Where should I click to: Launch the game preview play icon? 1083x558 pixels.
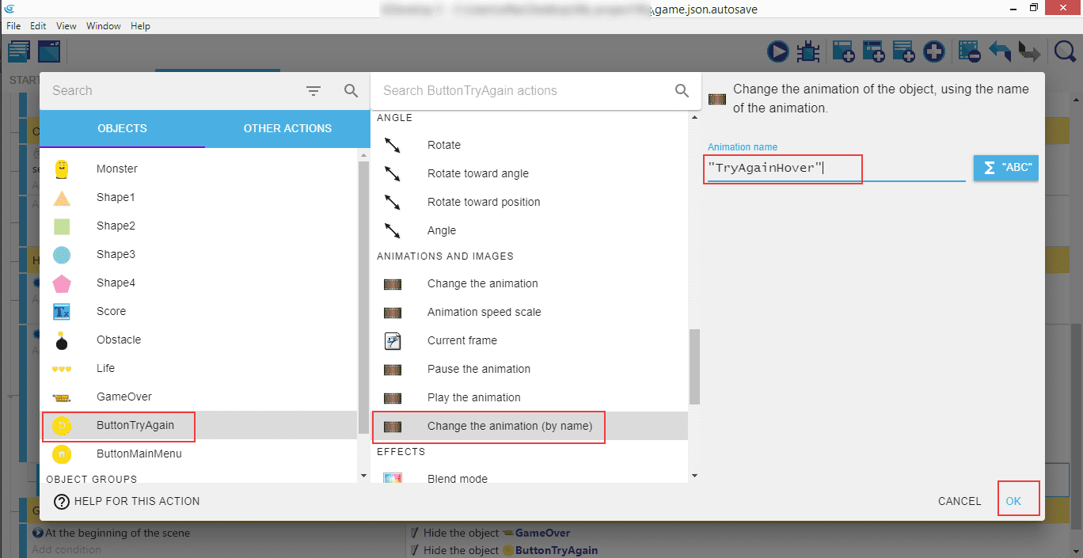pos(777,52)
